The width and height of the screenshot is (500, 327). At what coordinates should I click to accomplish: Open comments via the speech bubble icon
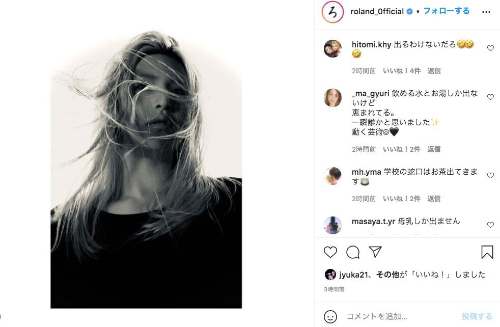tap(353, 252)
